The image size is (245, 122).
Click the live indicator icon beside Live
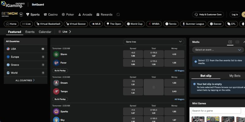(60, 32)
